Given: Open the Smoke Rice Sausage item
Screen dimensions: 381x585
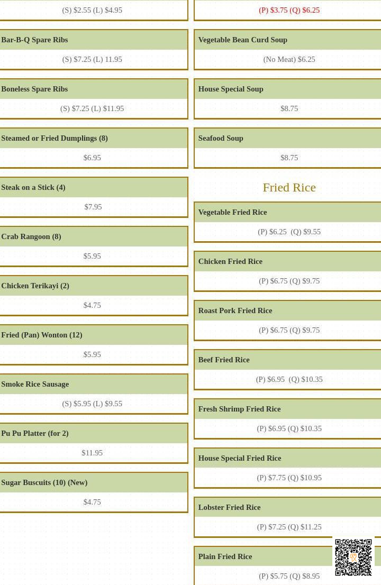Looking at the screenshot, I should 35,385.
